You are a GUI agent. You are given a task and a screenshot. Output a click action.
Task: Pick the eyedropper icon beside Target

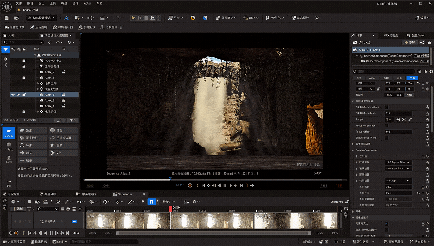coord(410,119)
